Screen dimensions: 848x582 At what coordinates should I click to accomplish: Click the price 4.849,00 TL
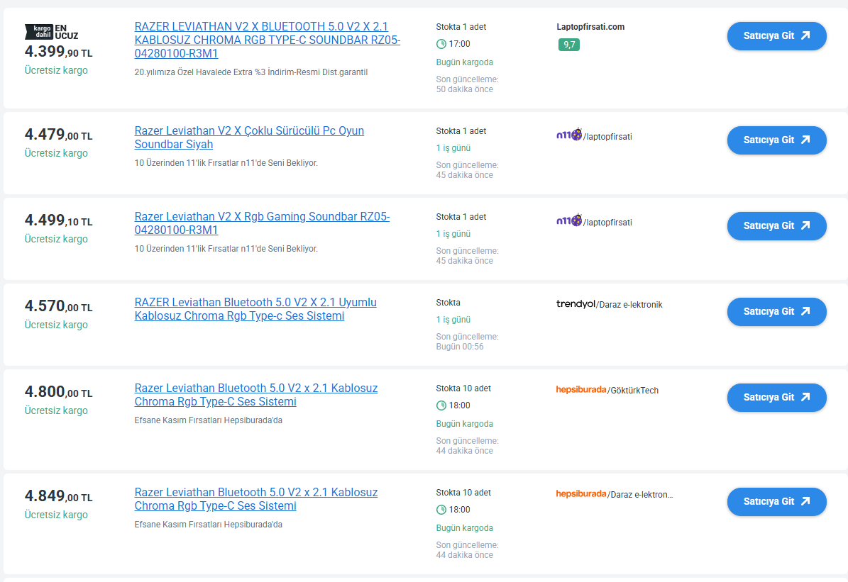(x=58, y=496)
